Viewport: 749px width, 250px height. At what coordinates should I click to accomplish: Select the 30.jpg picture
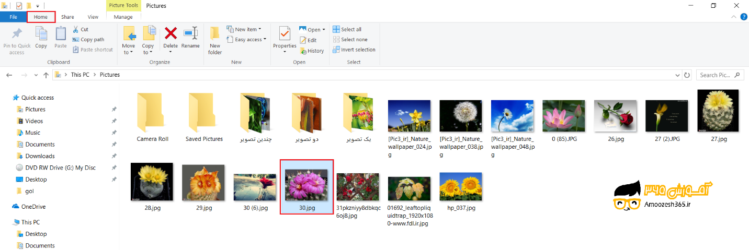pos(307,186)
